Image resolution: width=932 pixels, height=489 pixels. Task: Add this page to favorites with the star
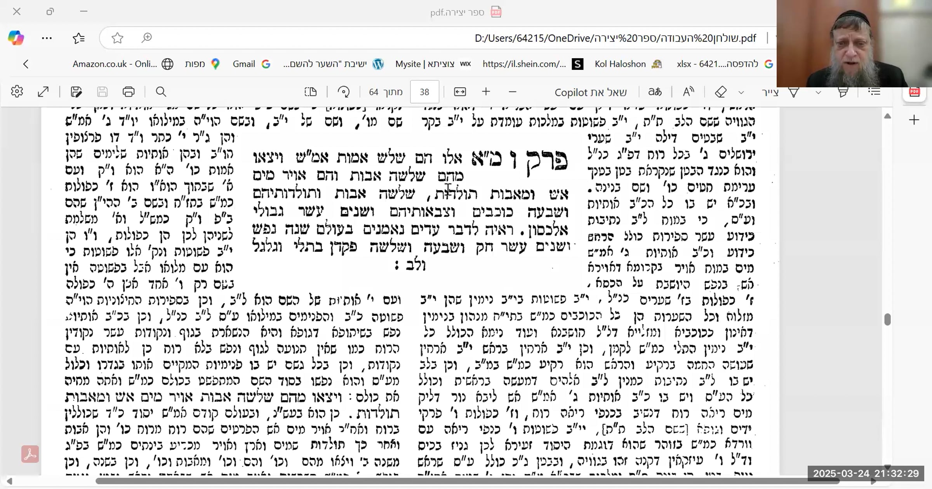point(117,38)
